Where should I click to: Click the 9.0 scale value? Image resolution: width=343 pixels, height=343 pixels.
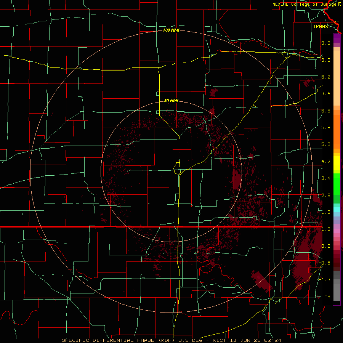coord(326,60)
